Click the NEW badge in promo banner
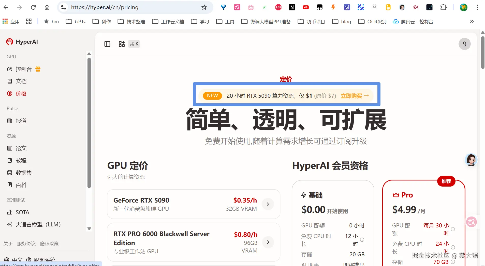 tap(212, 96)
